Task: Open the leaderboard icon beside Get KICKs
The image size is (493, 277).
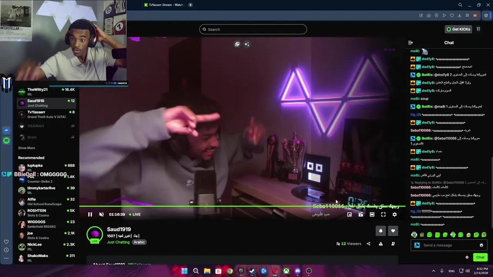Action: tap(478, 29)
